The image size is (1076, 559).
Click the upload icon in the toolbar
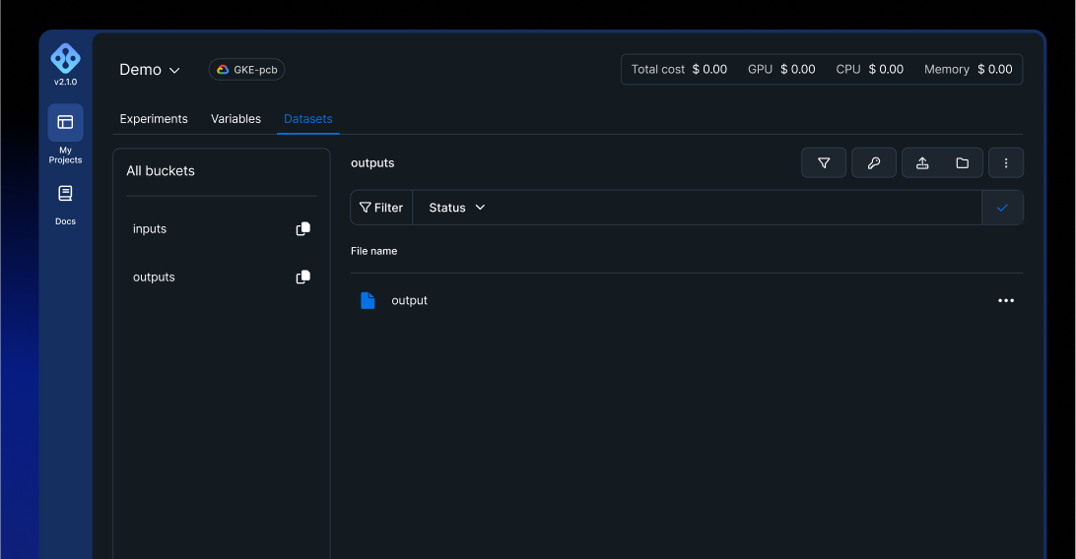922,163
